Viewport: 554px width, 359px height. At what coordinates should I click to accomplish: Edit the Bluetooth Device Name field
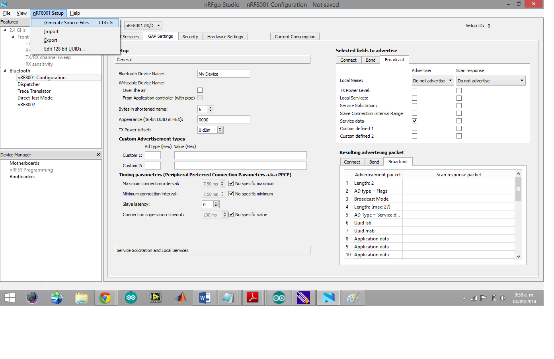click(x=224, y=74)
